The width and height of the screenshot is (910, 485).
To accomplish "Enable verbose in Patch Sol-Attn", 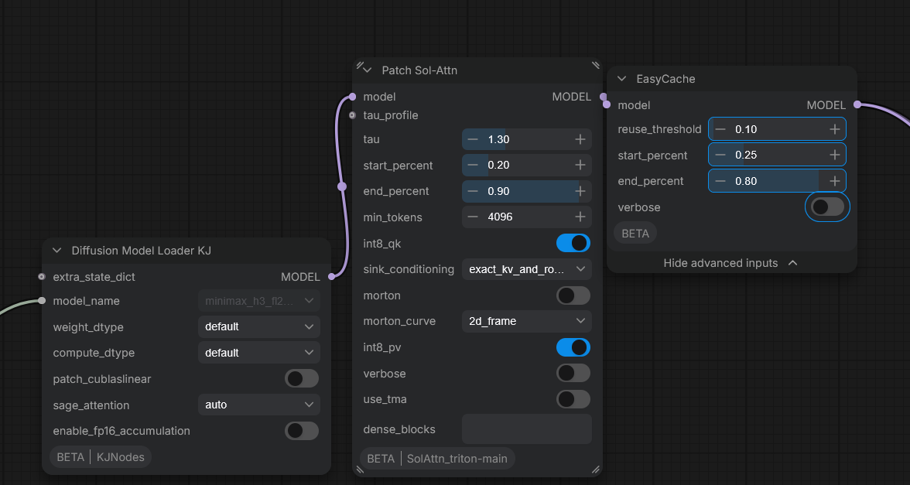I will pos(573,373).
